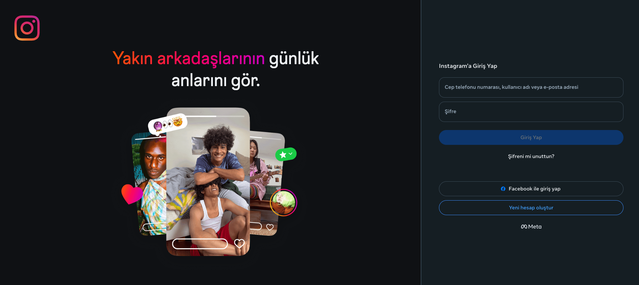Focus the Şifre password field

pos(531,112)
